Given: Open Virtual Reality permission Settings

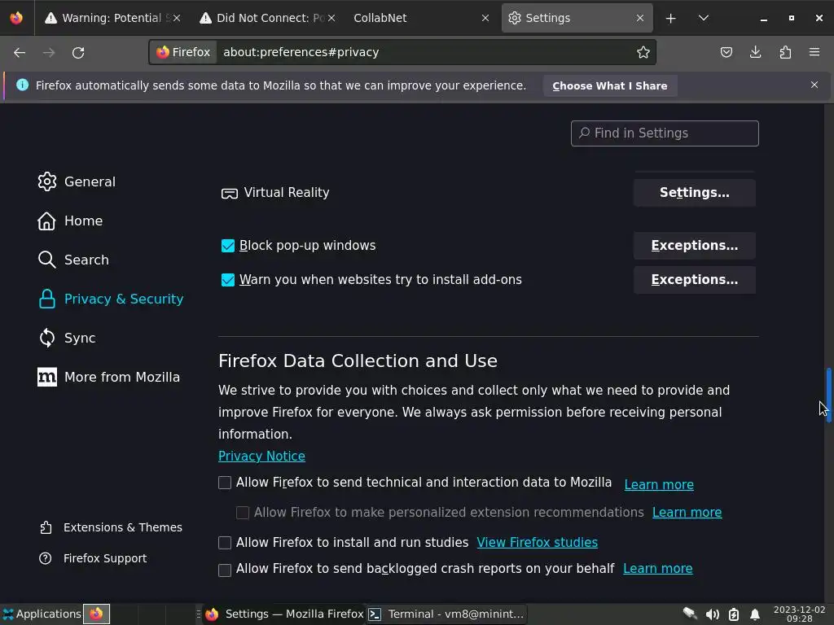Looking at the screenshot, I should [694, 192].
